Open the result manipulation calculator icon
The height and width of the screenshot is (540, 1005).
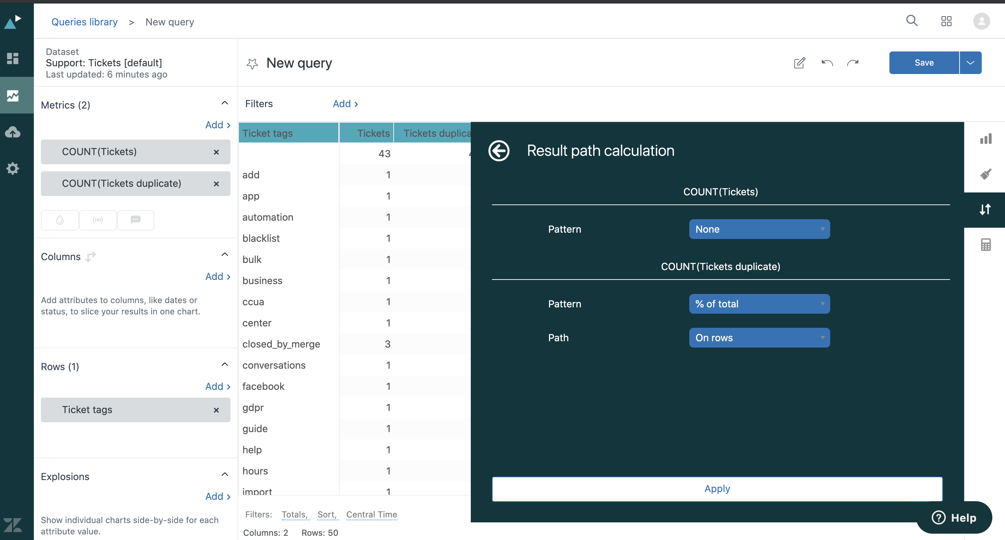point(986,245)
